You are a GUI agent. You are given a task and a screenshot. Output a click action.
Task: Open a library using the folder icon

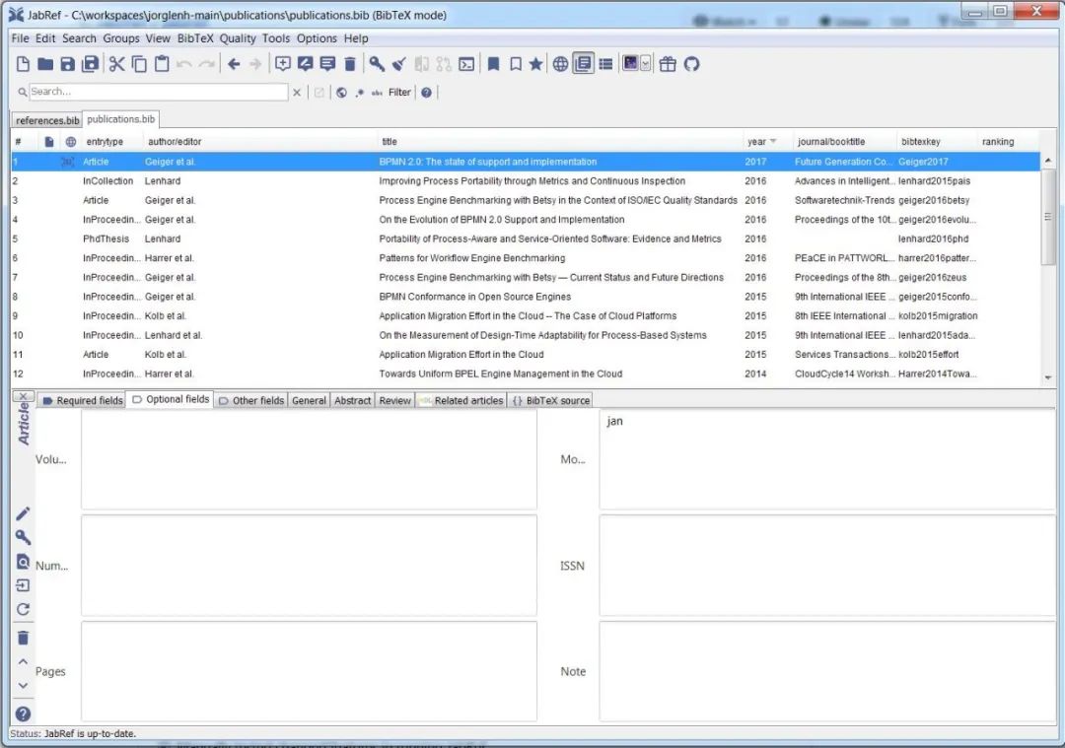point(44,64)
